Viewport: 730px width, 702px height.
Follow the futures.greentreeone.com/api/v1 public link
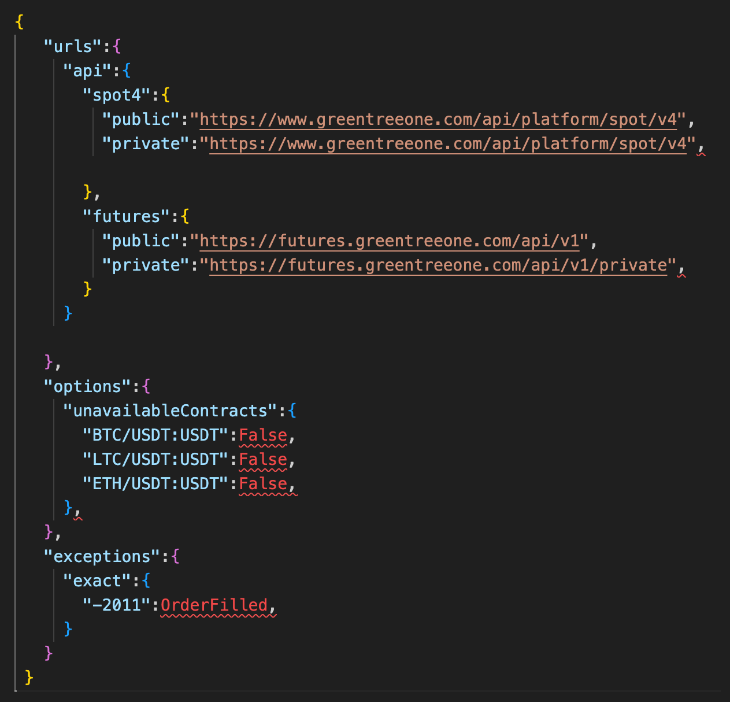(x=390, y=241)
